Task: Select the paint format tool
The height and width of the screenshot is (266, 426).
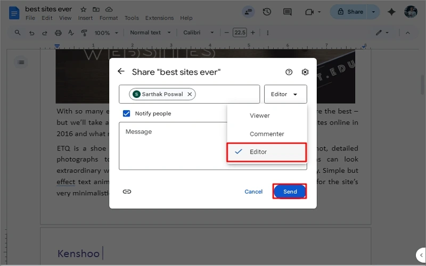Action: point(84,33)
